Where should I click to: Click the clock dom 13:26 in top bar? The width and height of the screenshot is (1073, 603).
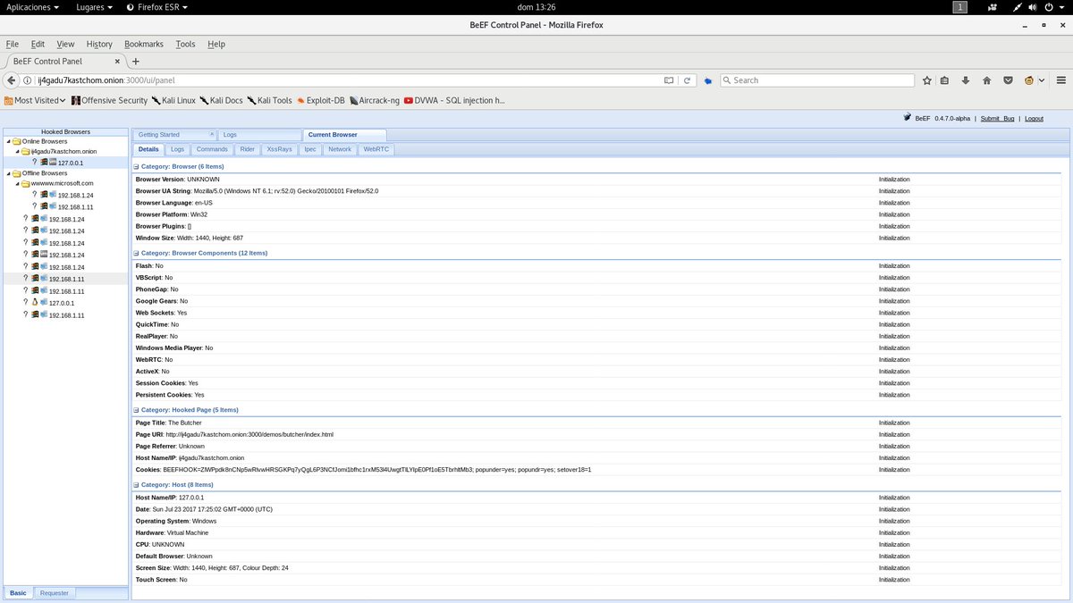pos(536,7)
